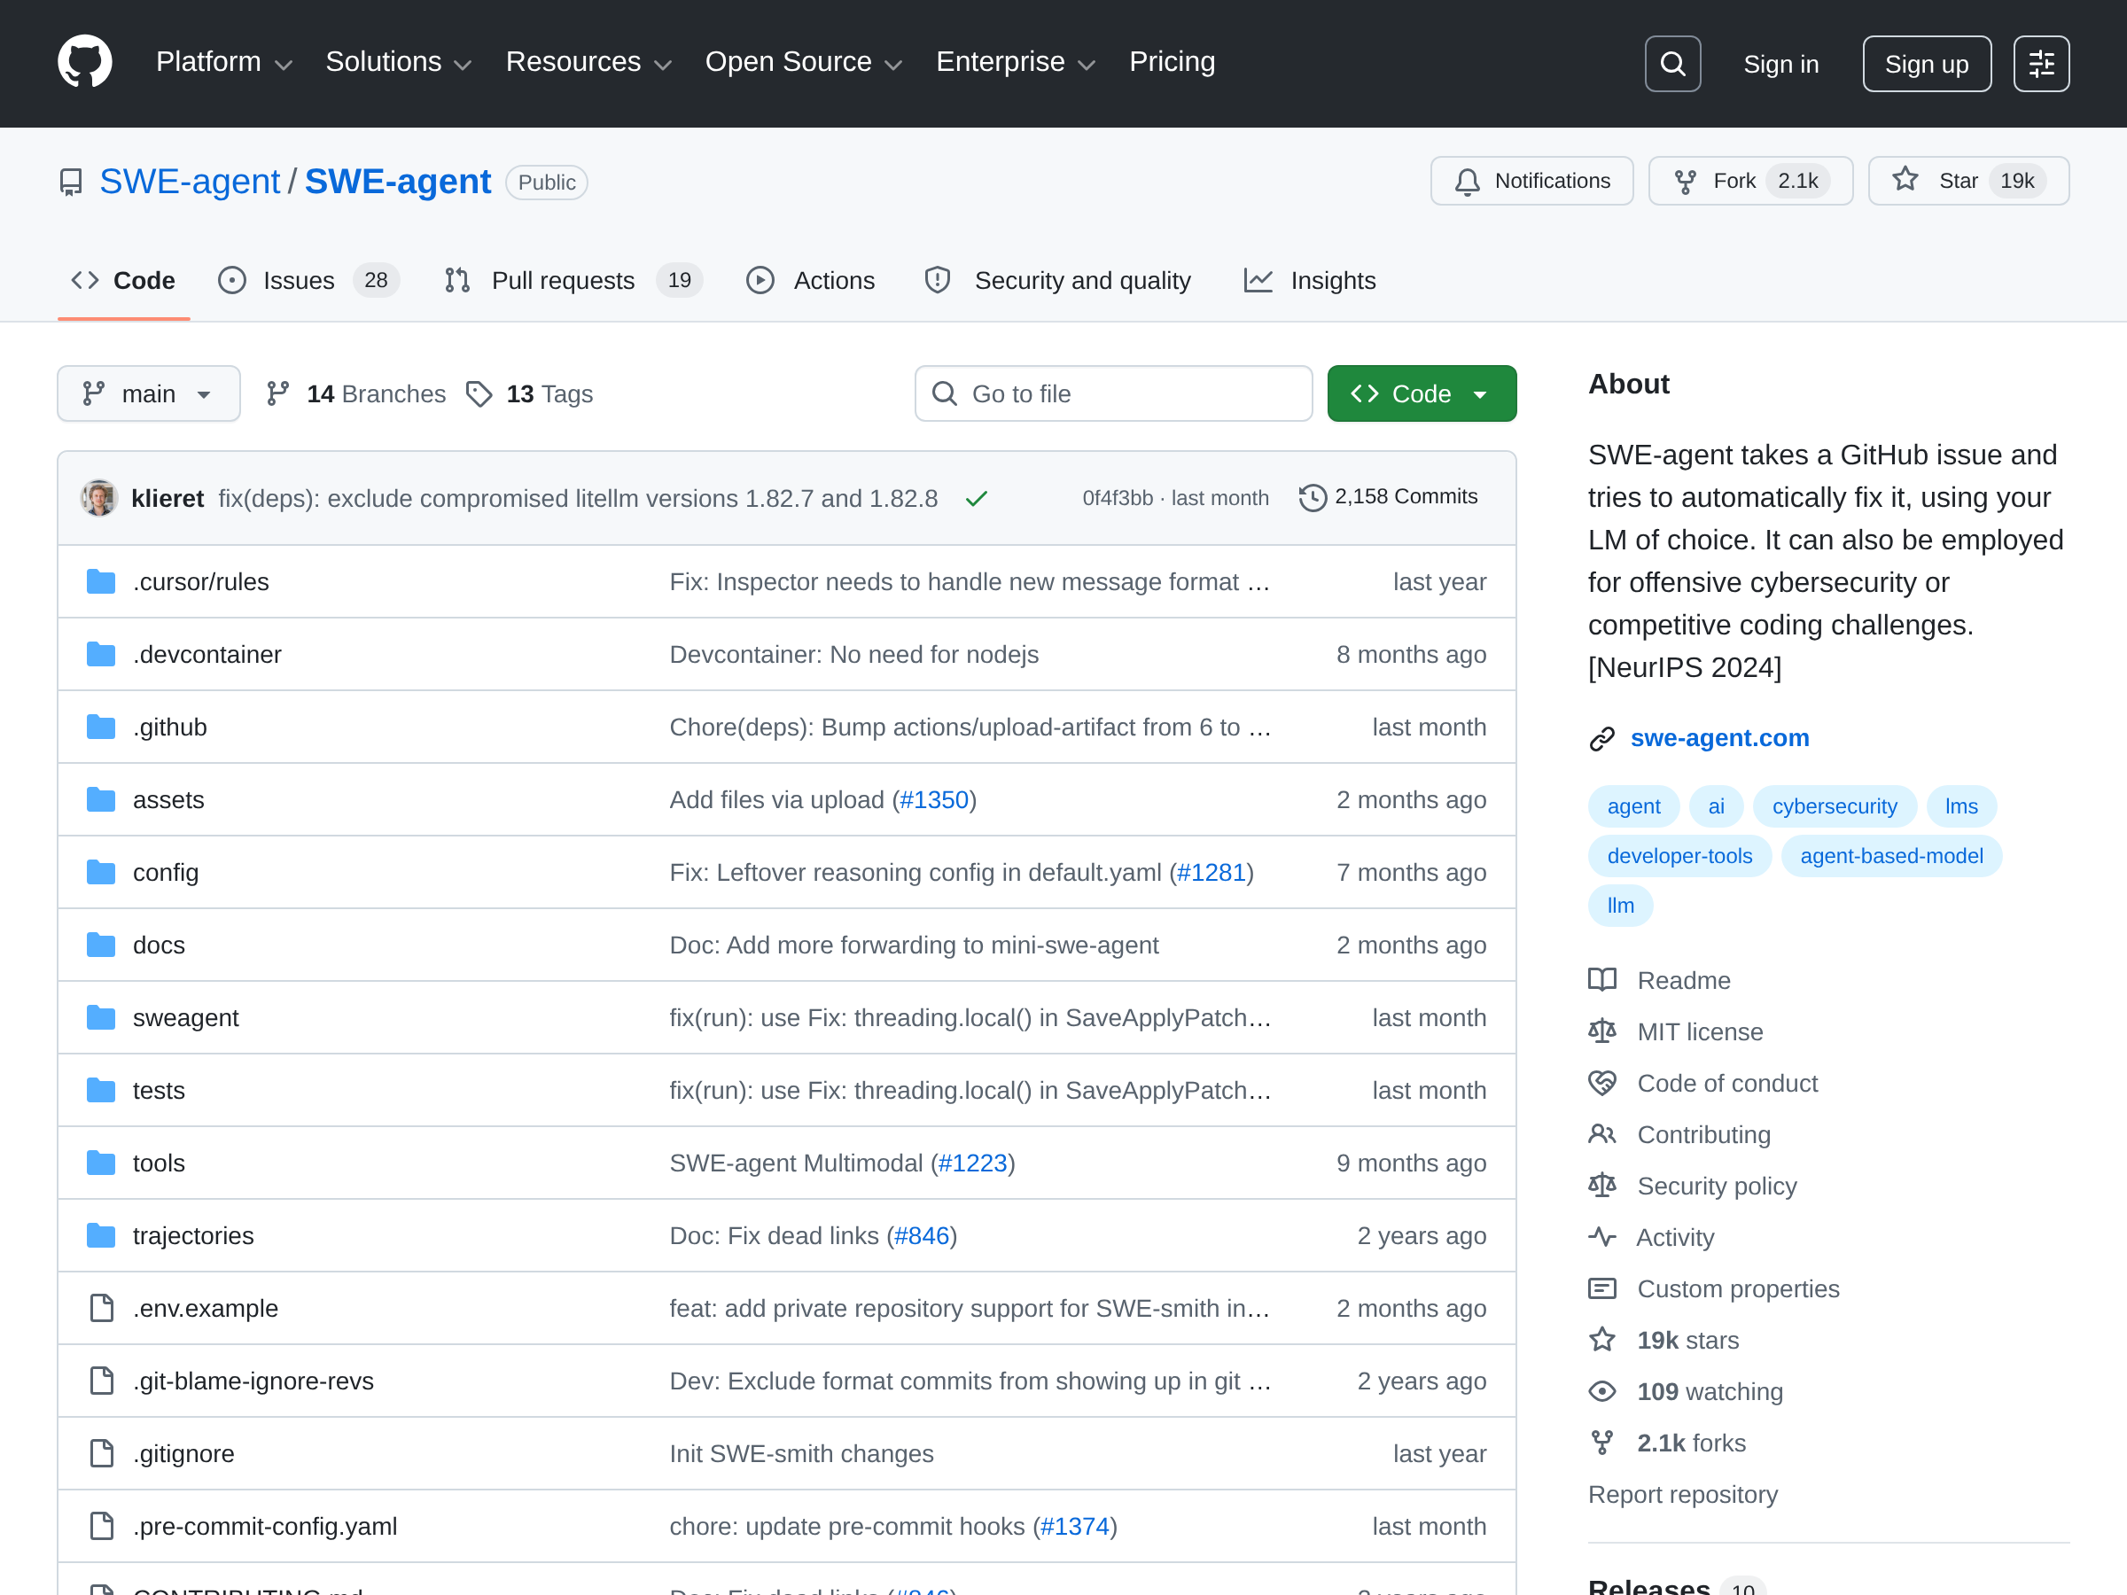Viewport: 2127px width, 1595px height.
Task: Click the GitHub logo icon
Action: click(x=84, y=63)
